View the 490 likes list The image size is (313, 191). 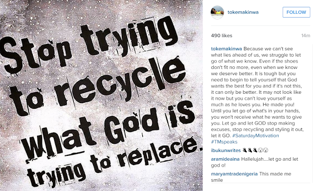point(222,36)
